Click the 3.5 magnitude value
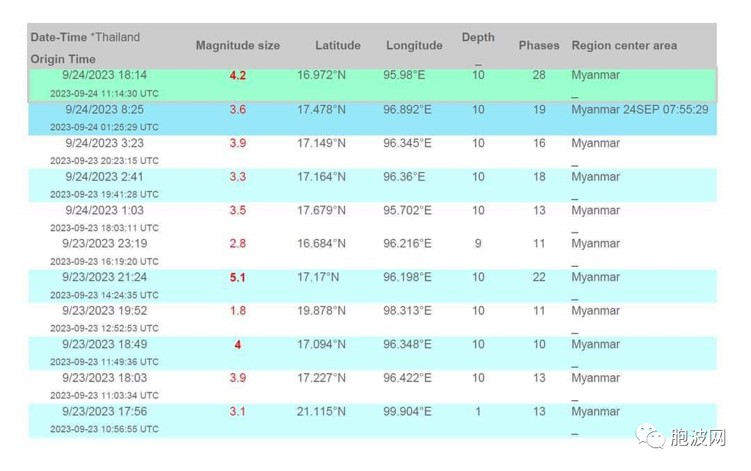The image size is (751, 471). [238, 210]
